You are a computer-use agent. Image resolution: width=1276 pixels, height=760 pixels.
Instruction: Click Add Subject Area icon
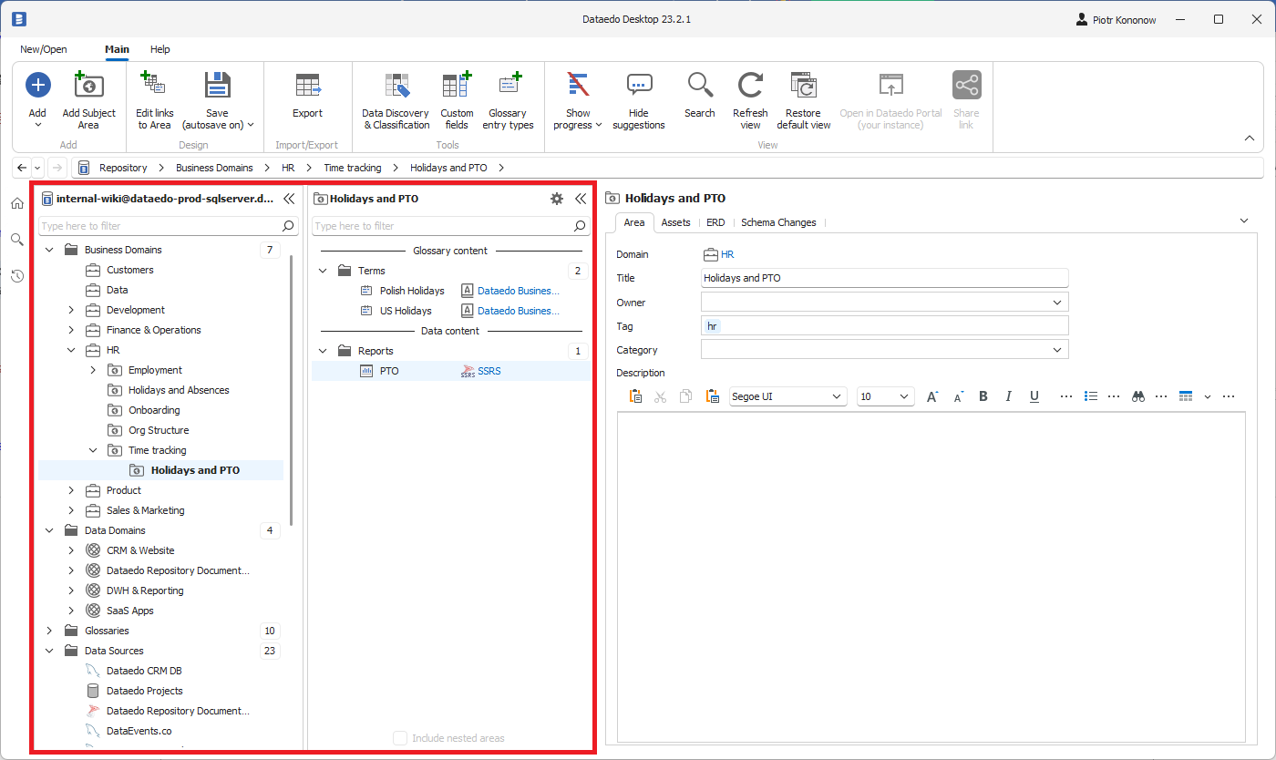click(x=88, y=86)
